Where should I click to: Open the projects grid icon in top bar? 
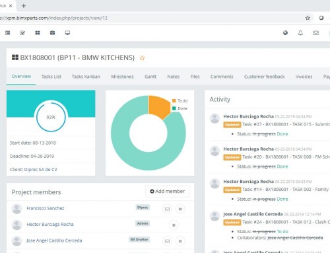pos(38,33)
